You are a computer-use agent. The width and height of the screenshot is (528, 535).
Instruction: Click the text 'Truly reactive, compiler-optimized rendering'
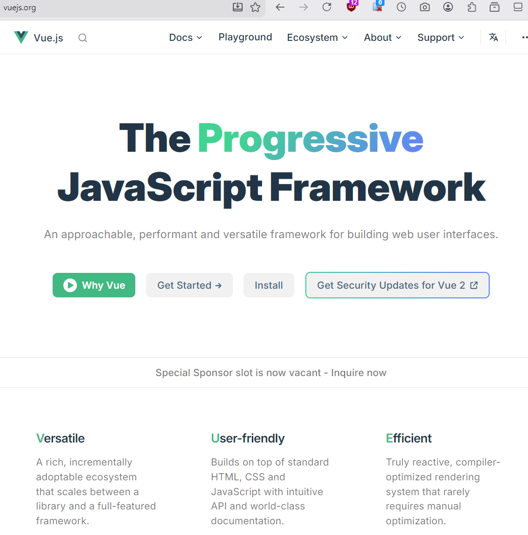point(443,470)
